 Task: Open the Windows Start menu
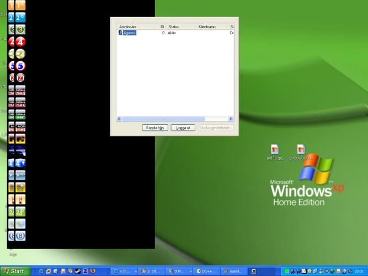click(x=14, y=271)
